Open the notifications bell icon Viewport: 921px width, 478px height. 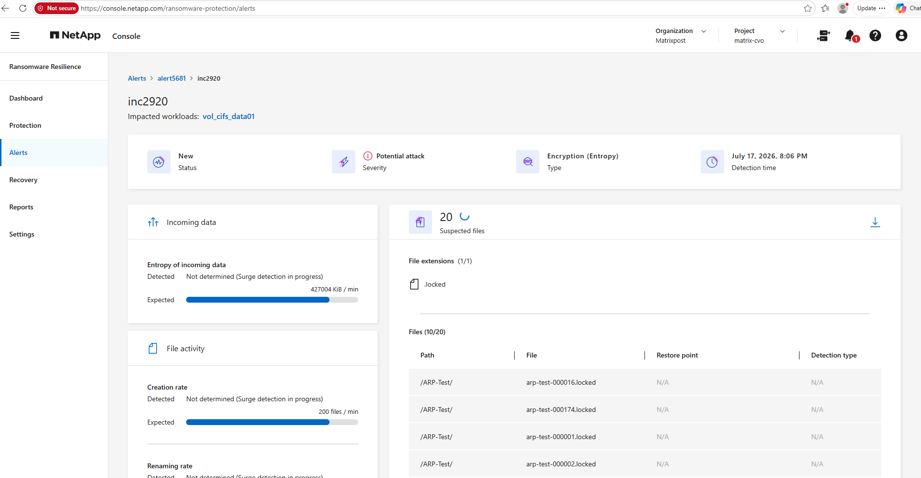[851, 36]
